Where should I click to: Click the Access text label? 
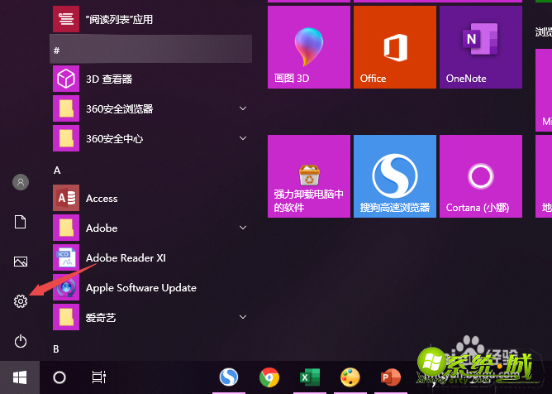click(x=102, y=199)
